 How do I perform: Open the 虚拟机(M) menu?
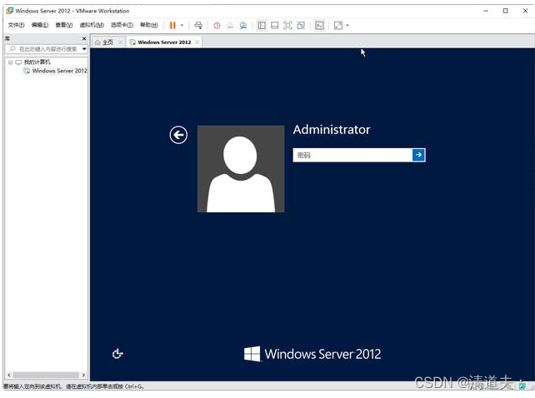(x=92, y=25)
